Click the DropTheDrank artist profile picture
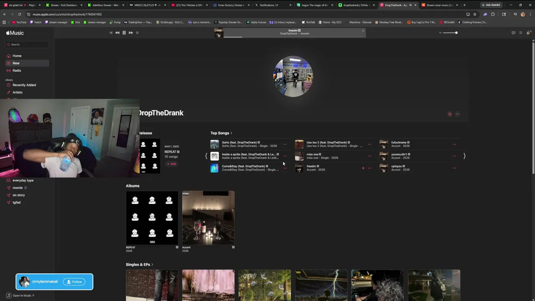 click(293, 76)
